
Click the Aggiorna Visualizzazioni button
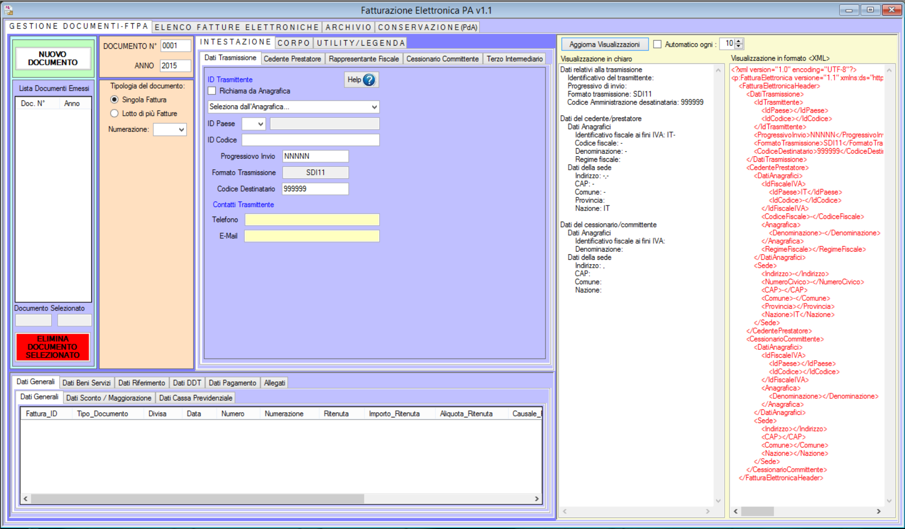click(604, 44)
